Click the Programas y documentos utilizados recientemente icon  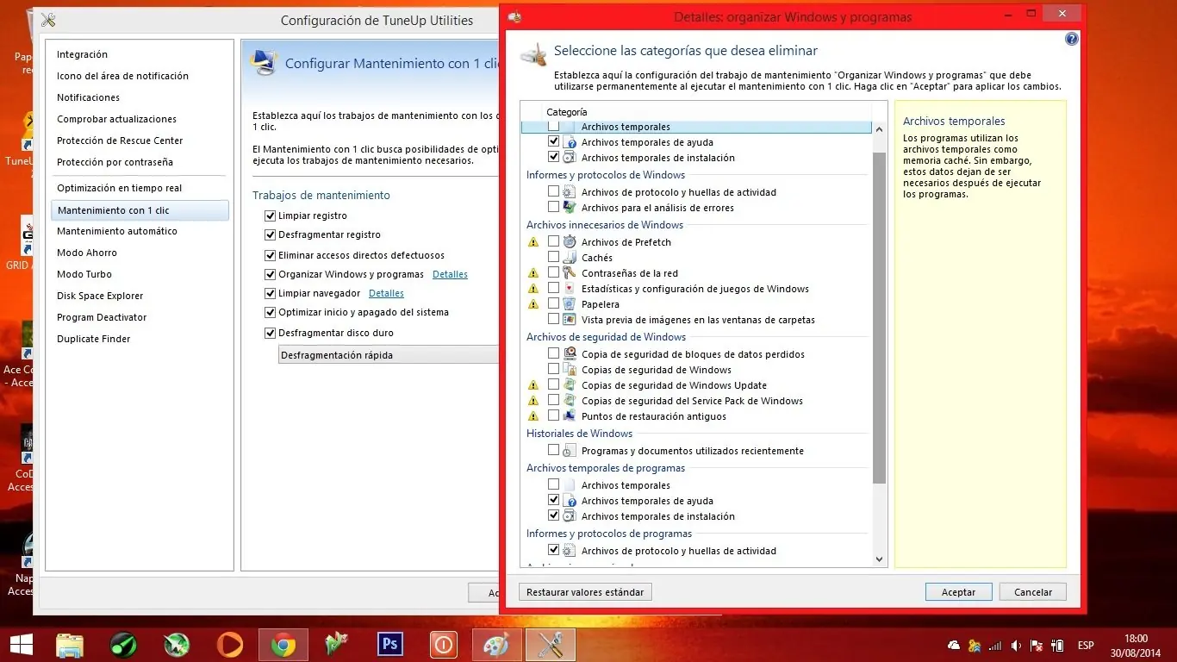(570, 451)
